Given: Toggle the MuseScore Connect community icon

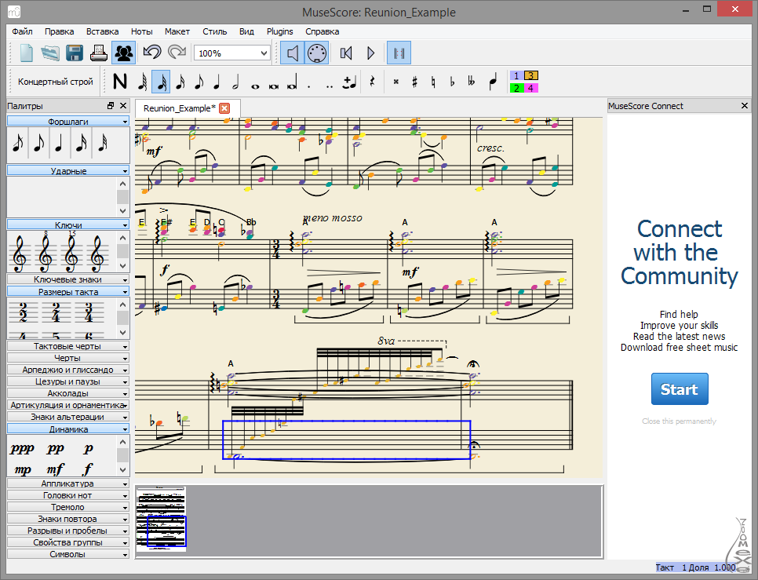Looking at the screenshot, I should (123, 53).
